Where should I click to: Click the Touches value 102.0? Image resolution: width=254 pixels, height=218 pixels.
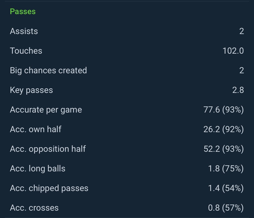pos(233,51)
